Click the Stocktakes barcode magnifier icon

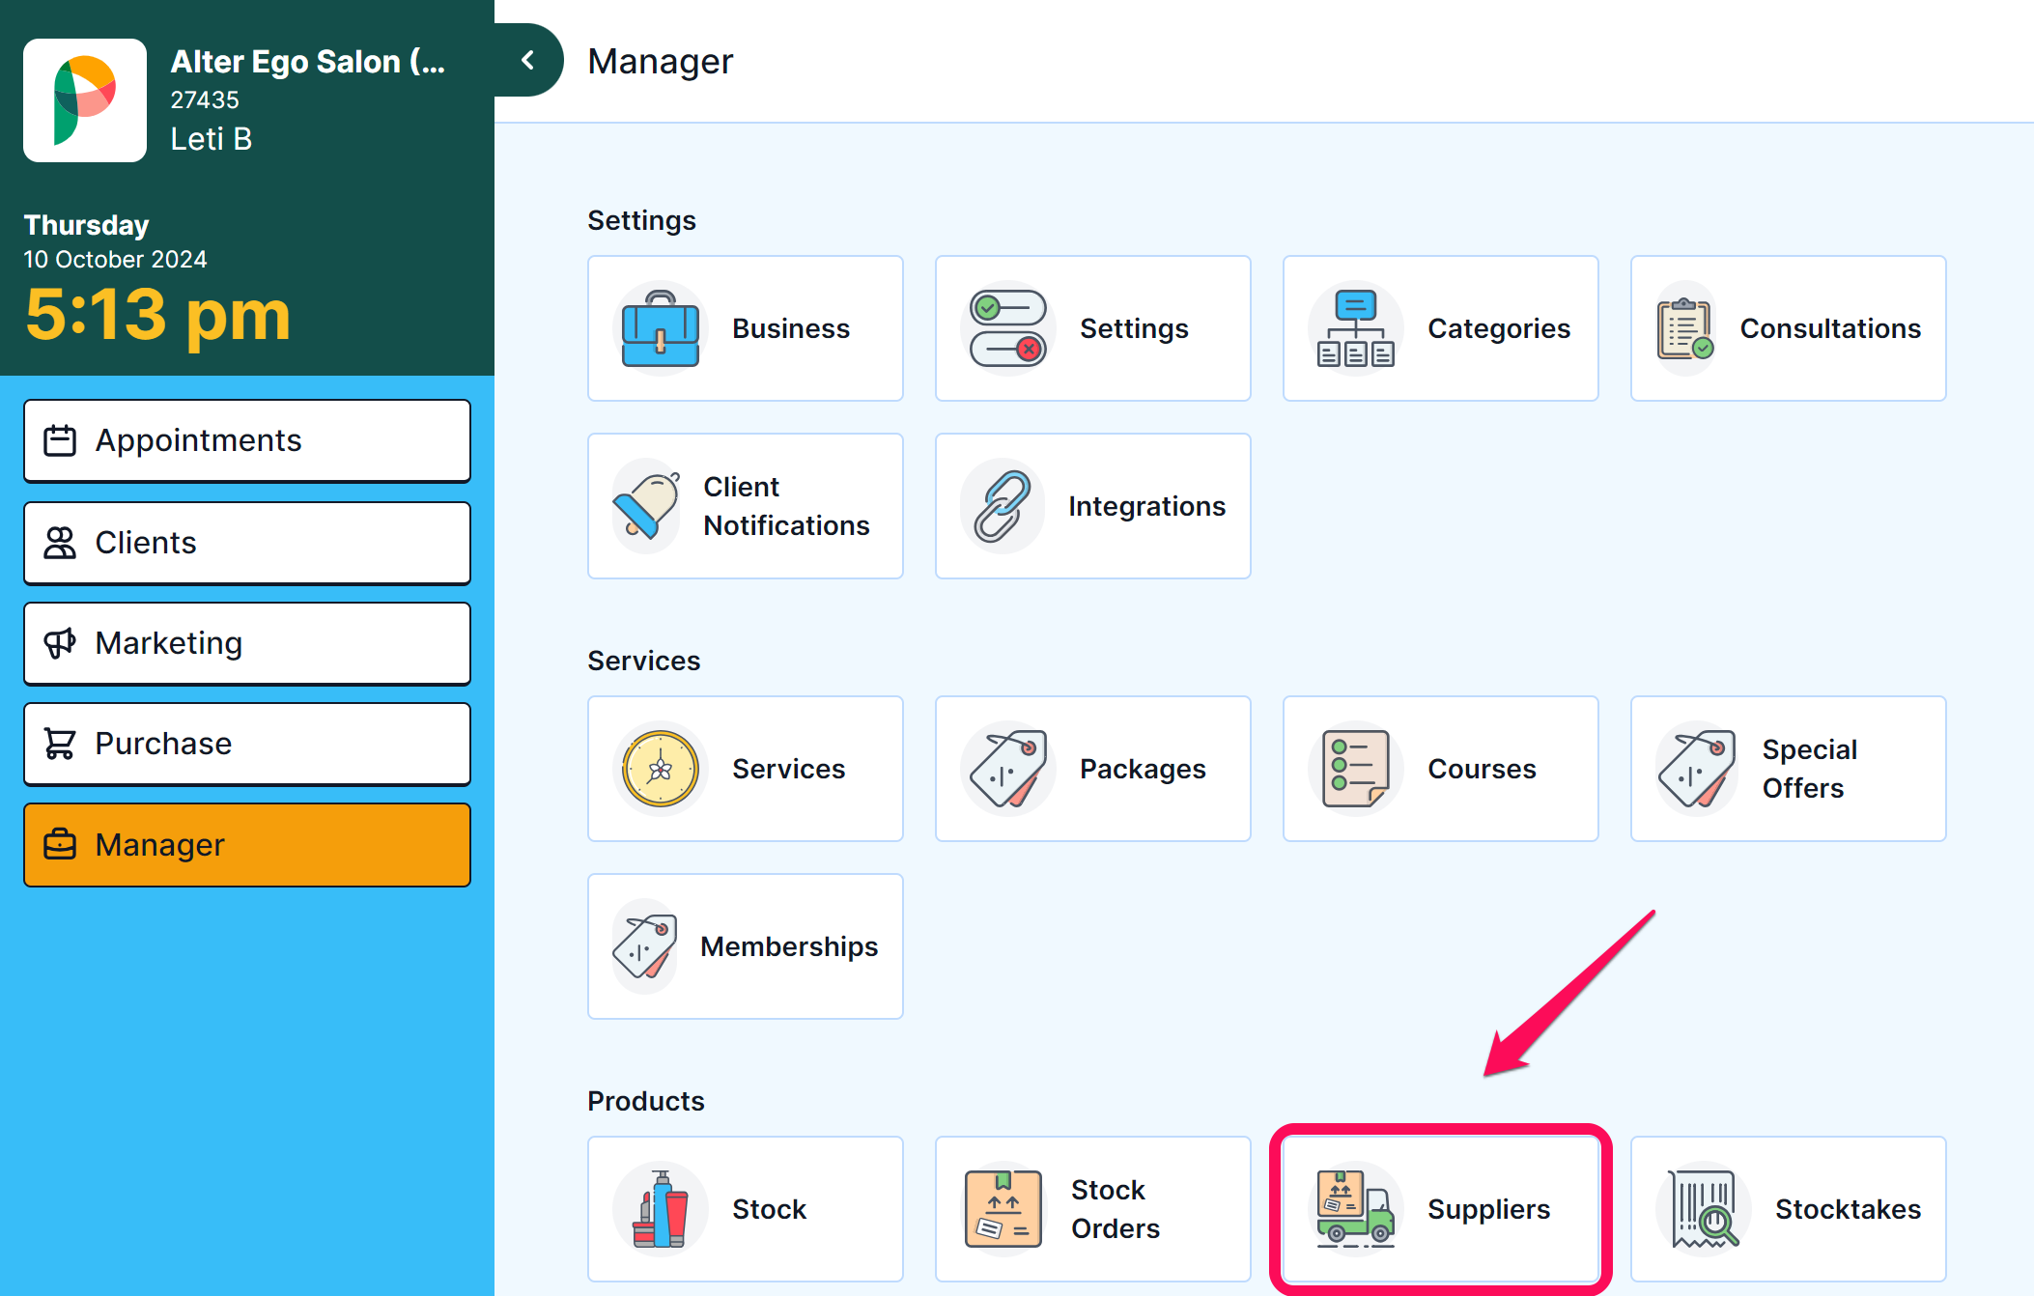pos(1702,1209)
